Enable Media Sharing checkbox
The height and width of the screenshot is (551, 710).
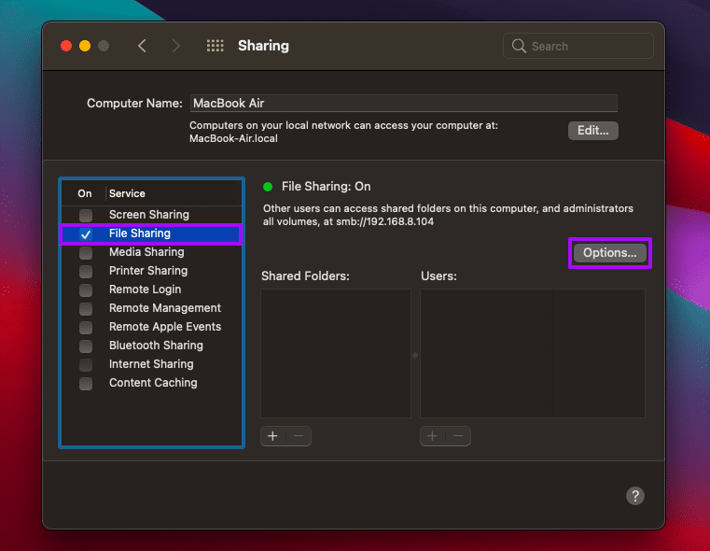coord(86,252)
